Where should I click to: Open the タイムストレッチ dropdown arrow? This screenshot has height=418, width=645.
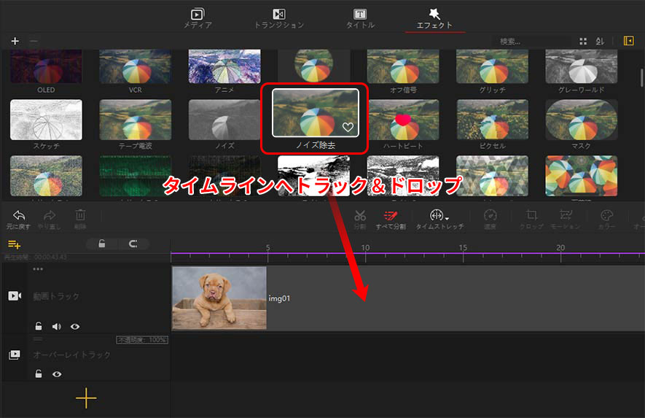447,219
